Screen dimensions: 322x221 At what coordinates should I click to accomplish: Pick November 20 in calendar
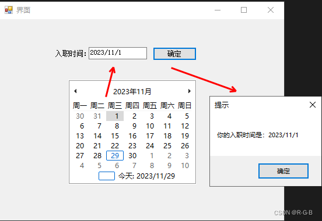coord(80,146)
